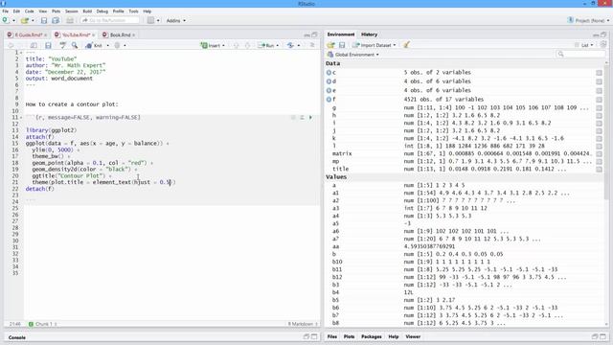The image size is (613, 345).
Task: Switch to the Book.Rmd tab
Action: coord(119,34)
